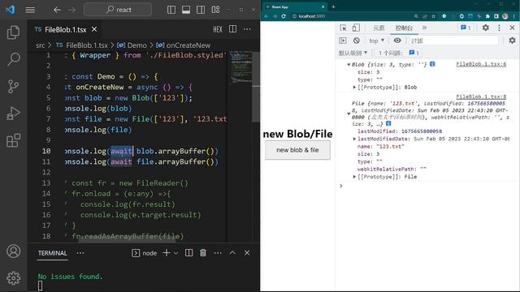Show the console sidebar
The image size is (520, 292).
[343, 41]
